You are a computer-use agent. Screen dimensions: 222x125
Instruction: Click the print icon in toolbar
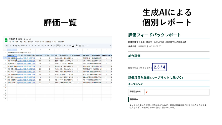(16, 46)
